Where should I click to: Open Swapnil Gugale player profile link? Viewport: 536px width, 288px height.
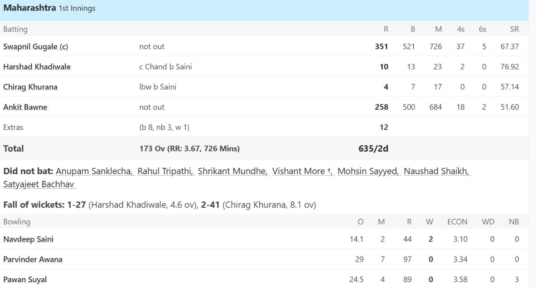coord(36,46)
